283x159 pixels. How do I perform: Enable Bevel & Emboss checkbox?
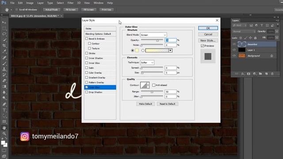pyautogui.click(x=87, y=38)
